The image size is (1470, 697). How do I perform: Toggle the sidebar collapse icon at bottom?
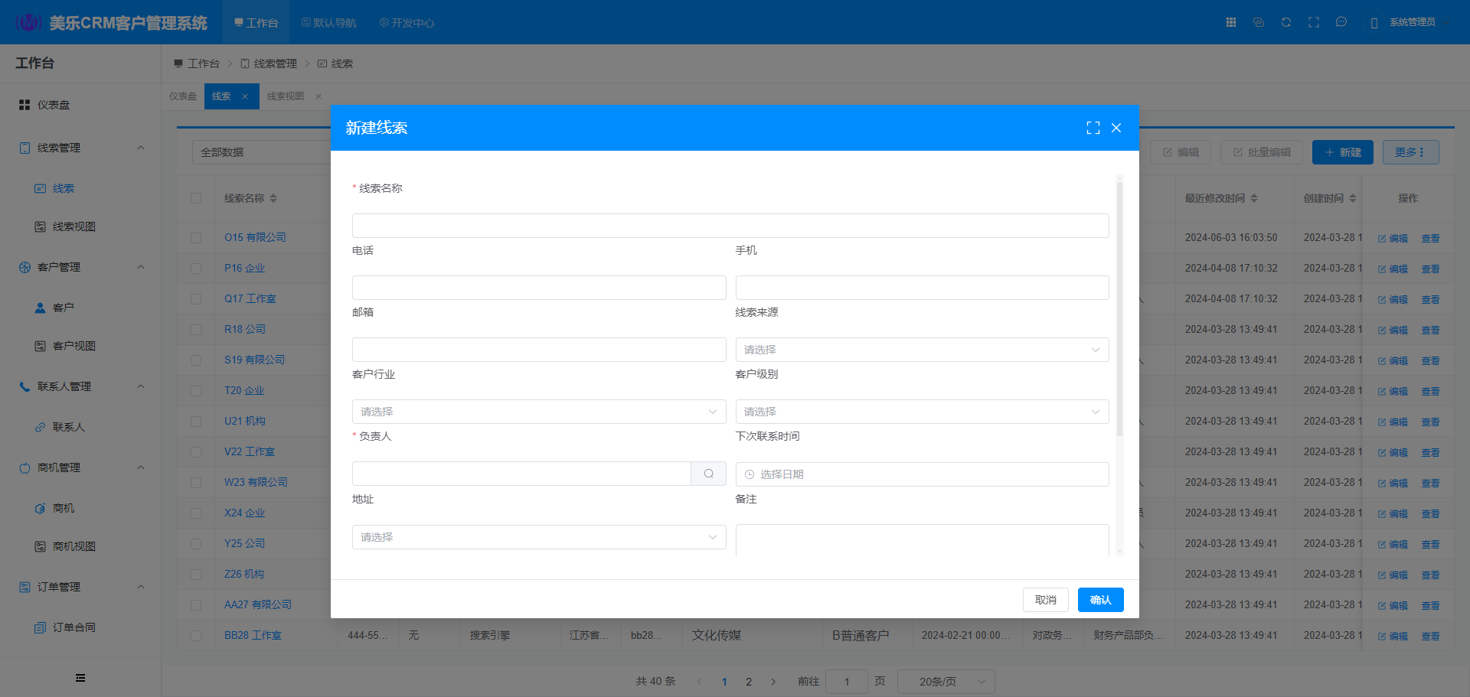80,678
